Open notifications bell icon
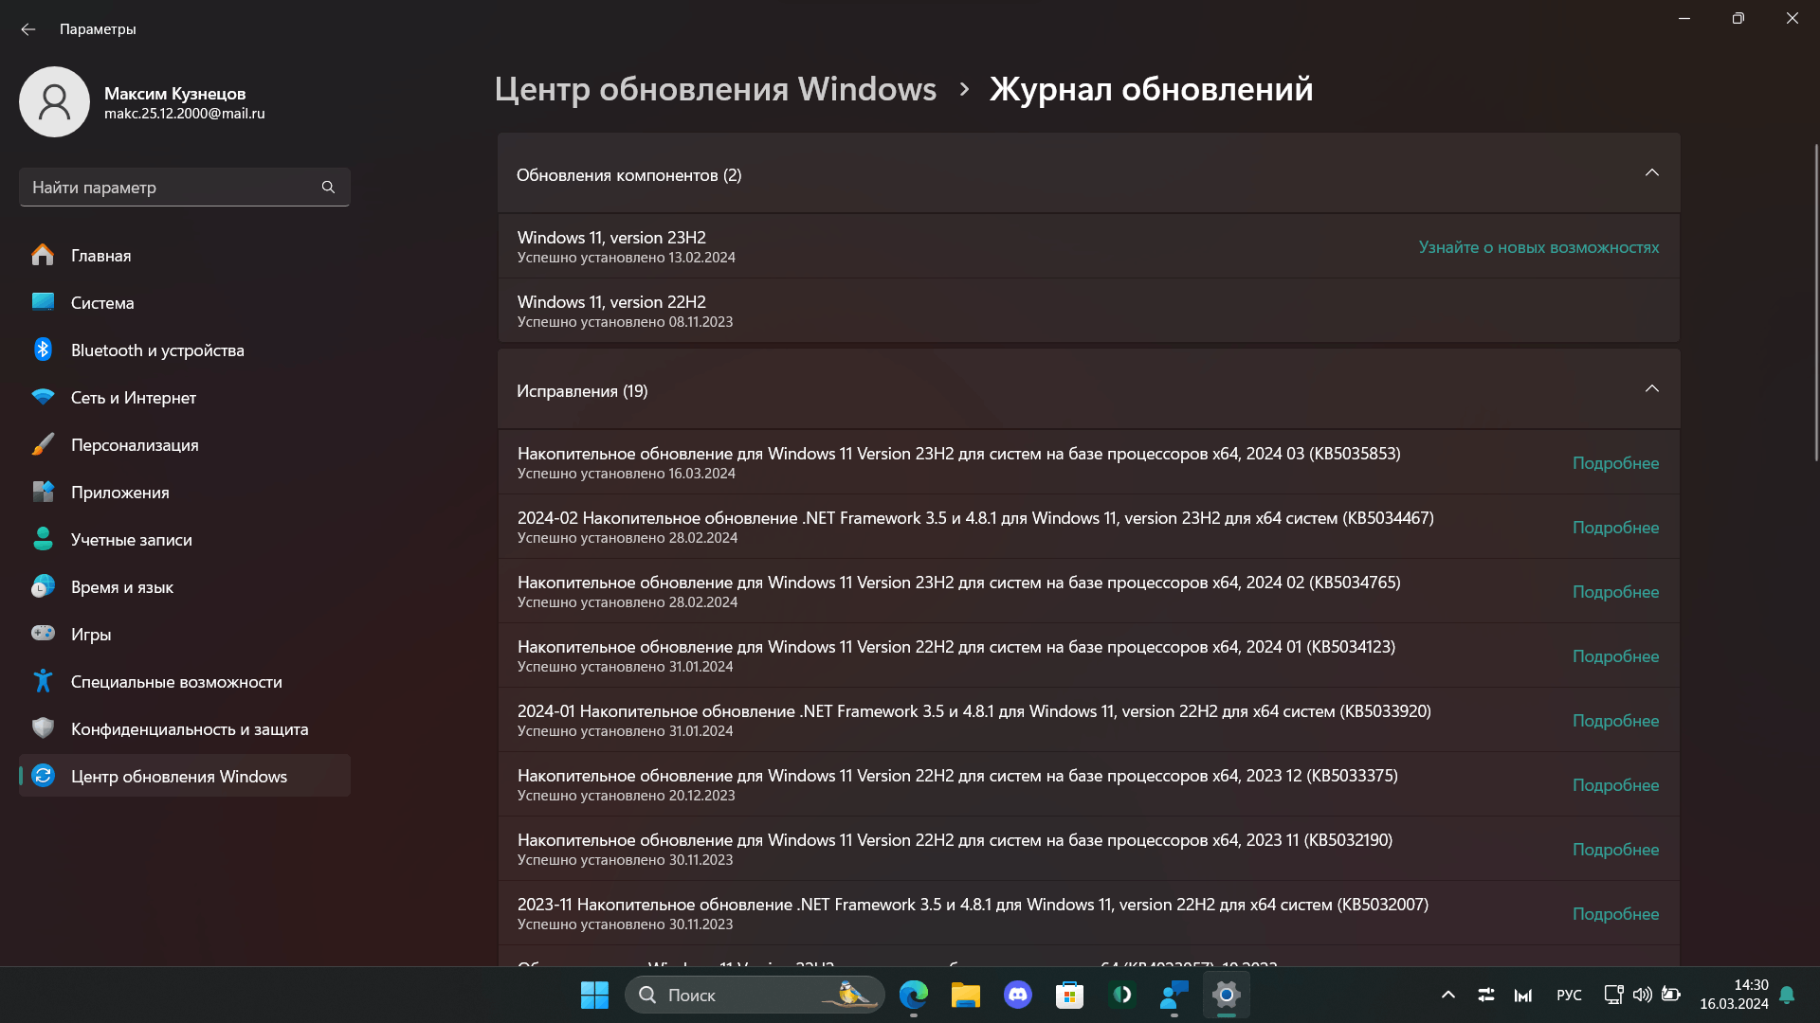This screenshot has width=1820, height=1023. click(1787, 995)
